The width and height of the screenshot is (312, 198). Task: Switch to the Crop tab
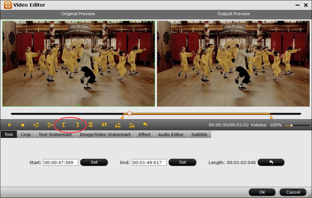[x=26, y=134]
